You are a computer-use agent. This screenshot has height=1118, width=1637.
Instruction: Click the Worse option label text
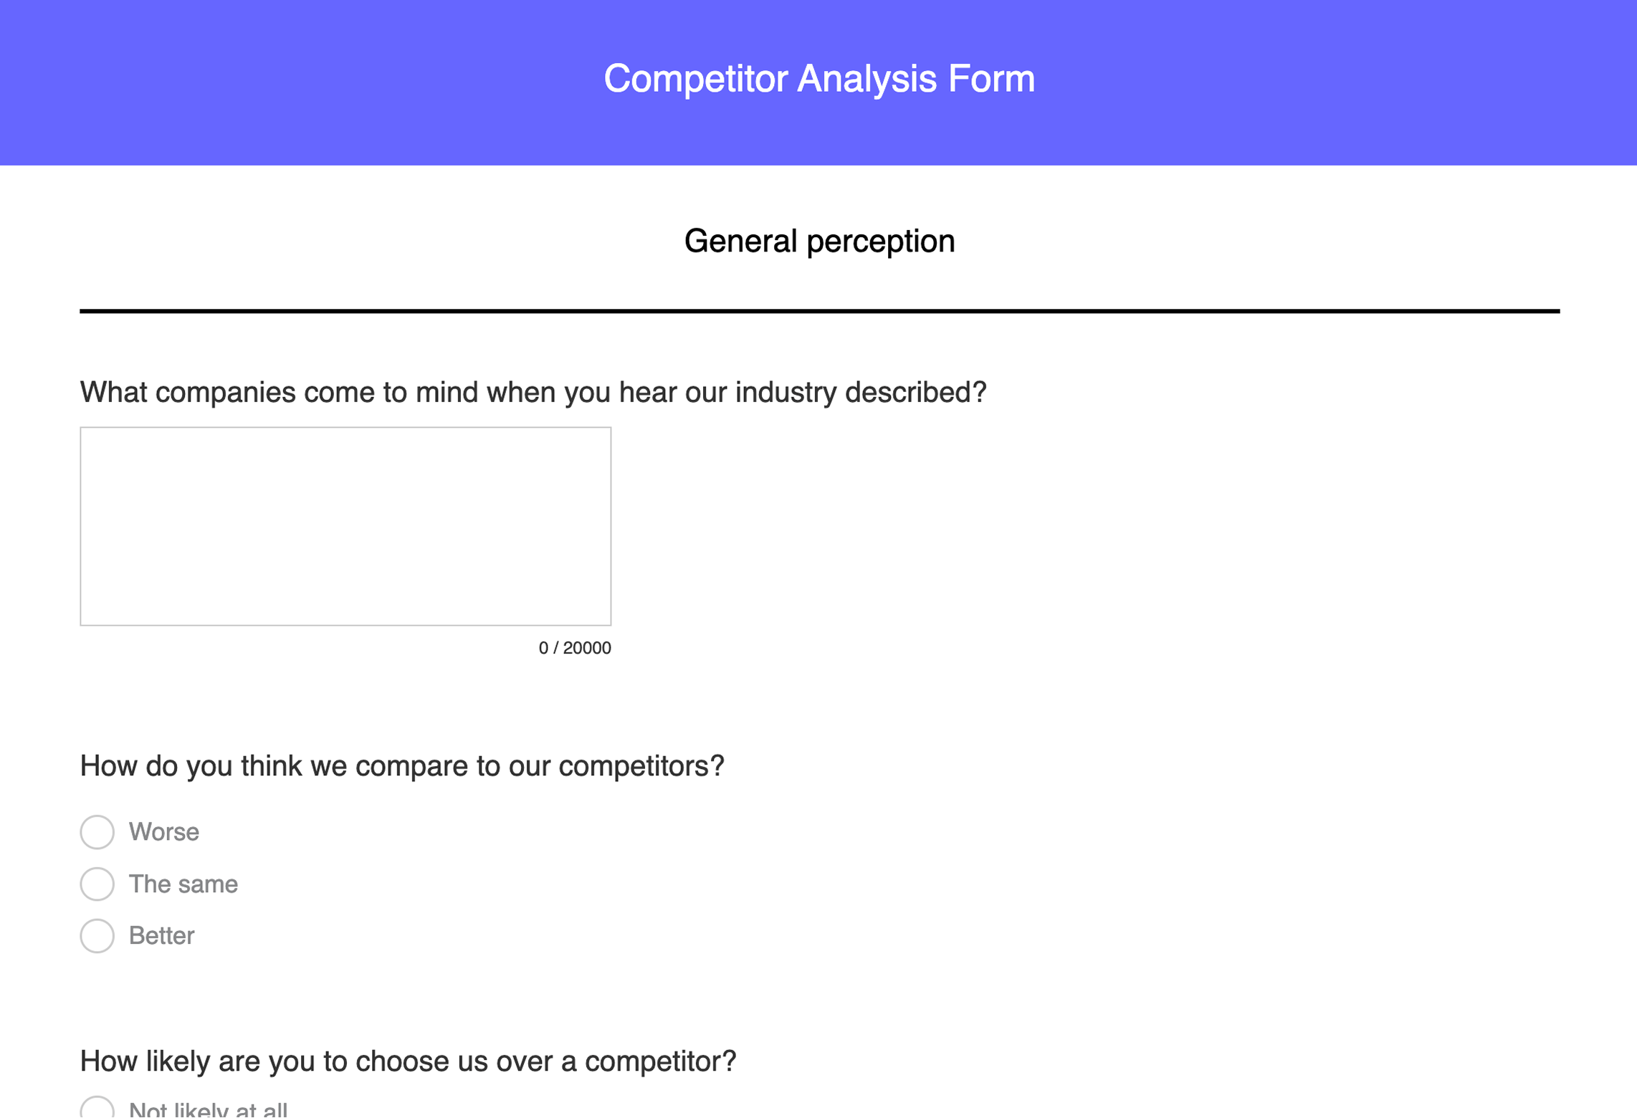coord(163,832)
